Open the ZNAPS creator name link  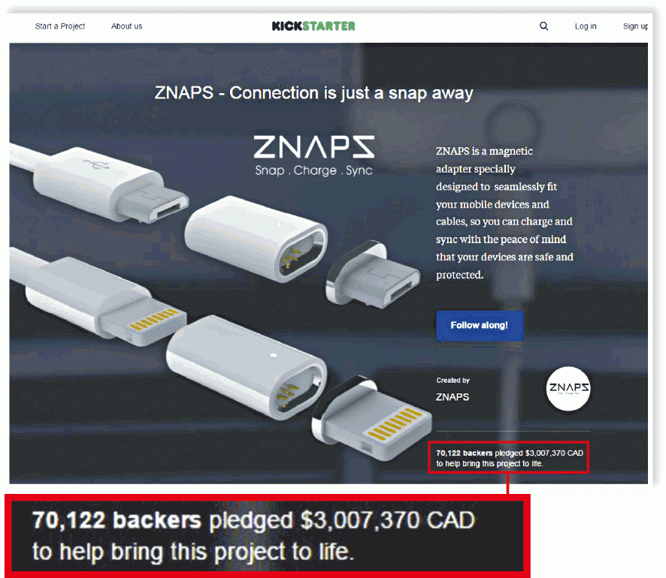click(x=453, y=397)
